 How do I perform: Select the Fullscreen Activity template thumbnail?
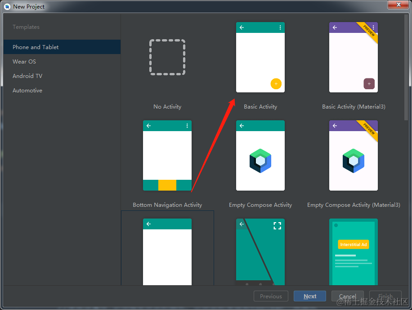pyautogui.click(x=260, y=252)
